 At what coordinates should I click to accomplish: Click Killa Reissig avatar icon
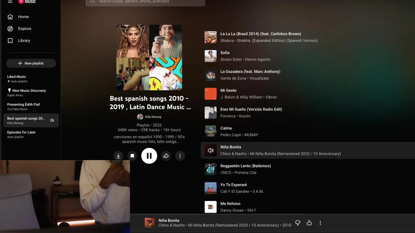point(140,117)
